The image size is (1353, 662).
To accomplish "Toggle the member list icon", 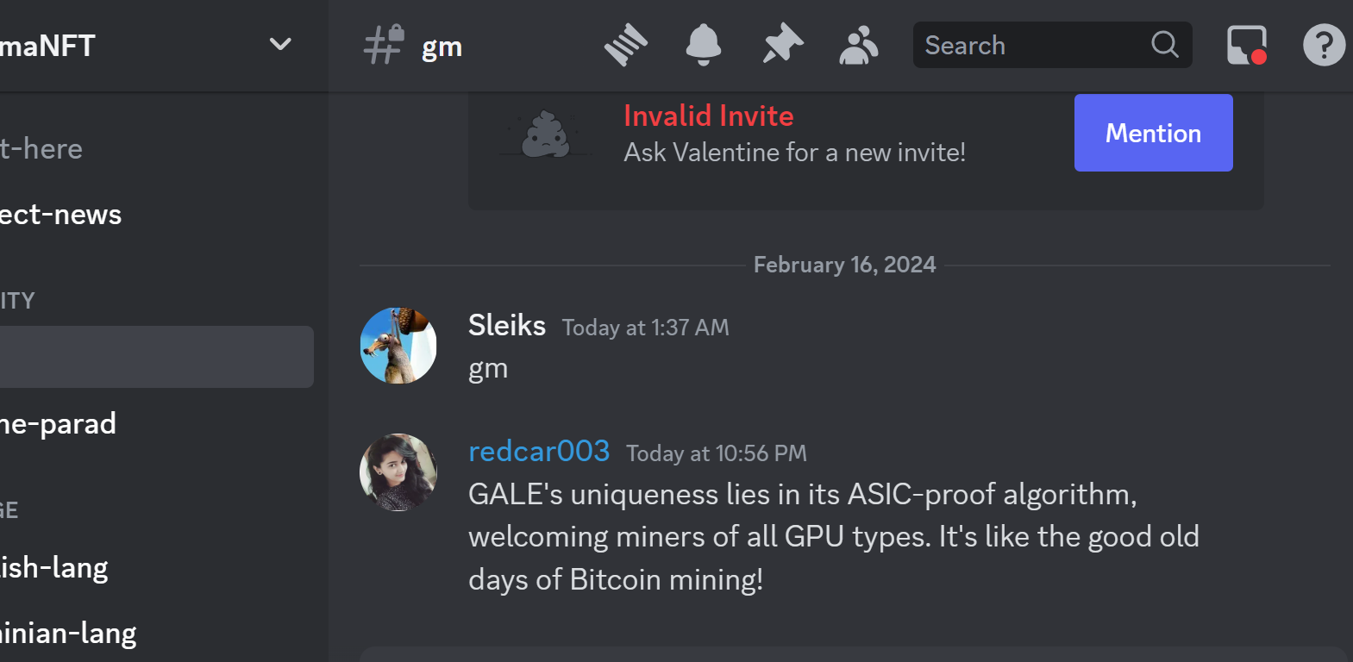I will pos(859,45).
